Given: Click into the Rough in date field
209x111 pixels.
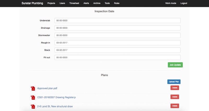Looking at the screenshot, I should [x=117, y=43].
